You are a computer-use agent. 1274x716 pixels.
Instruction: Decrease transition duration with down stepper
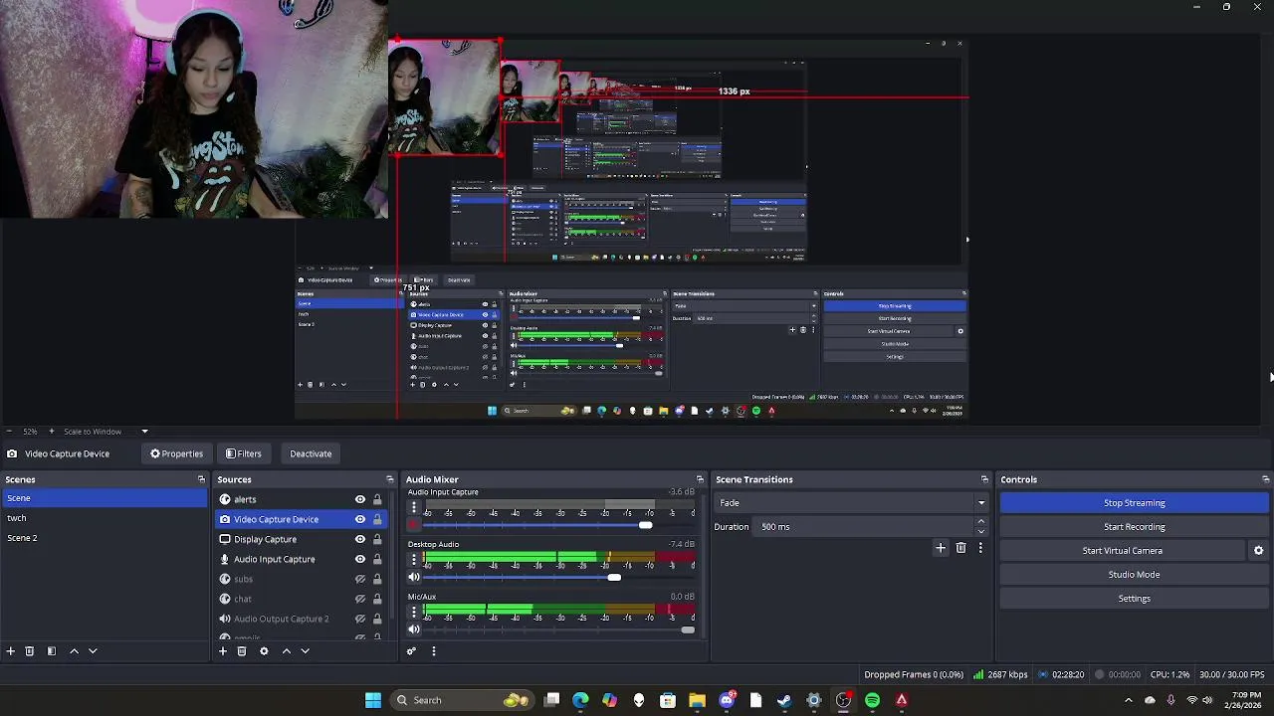coord(981,532)
